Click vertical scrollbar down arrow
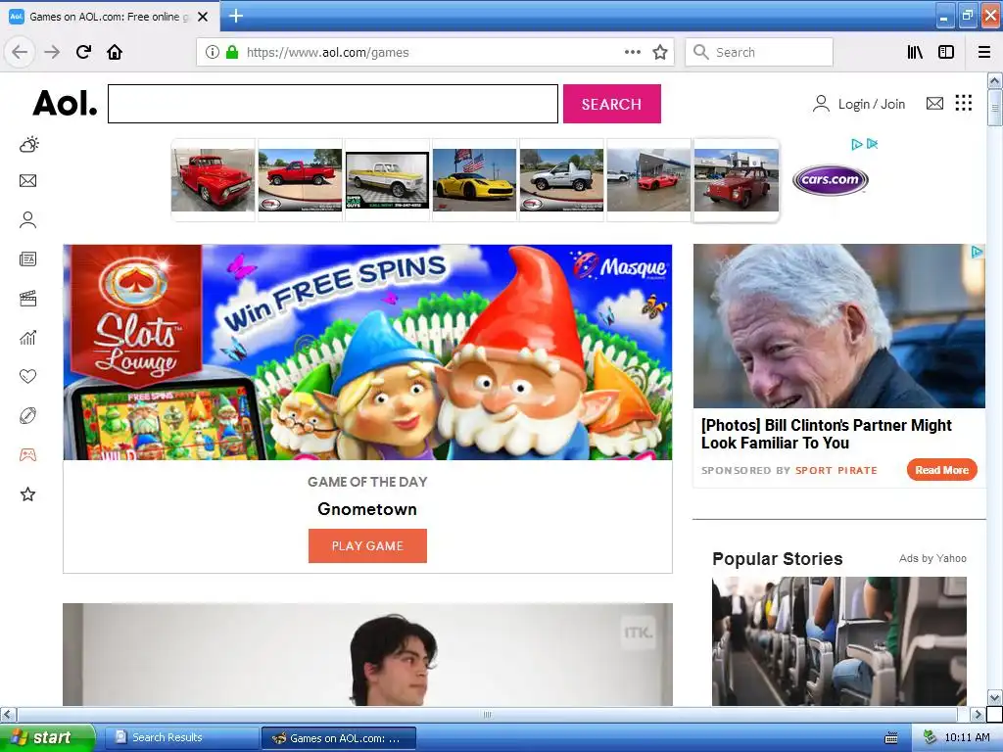The width and height of the screenshot is (1003, 752). (x=994, y=697)
